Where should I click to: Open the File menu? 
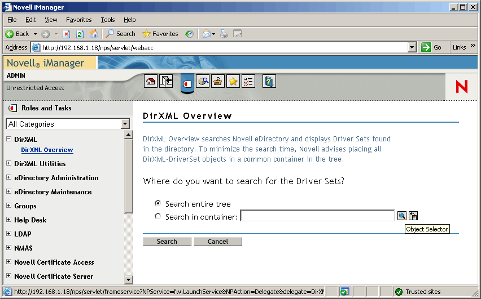pyautogui.click(x=12, y=20)
